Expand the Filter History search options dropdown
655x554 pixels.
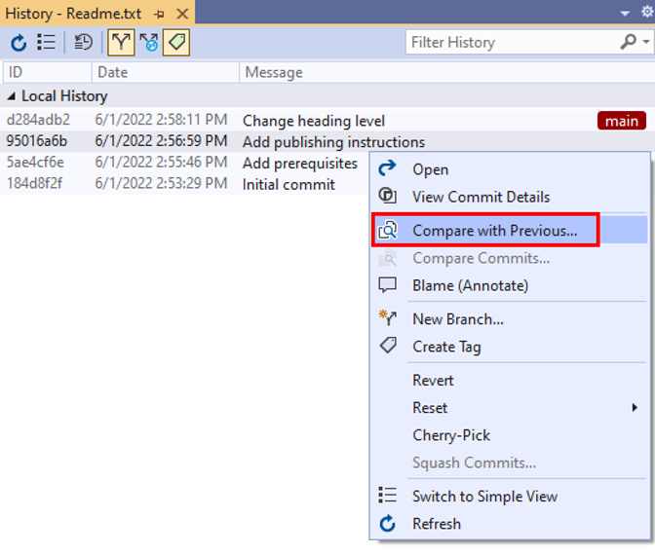coord(647,43)
